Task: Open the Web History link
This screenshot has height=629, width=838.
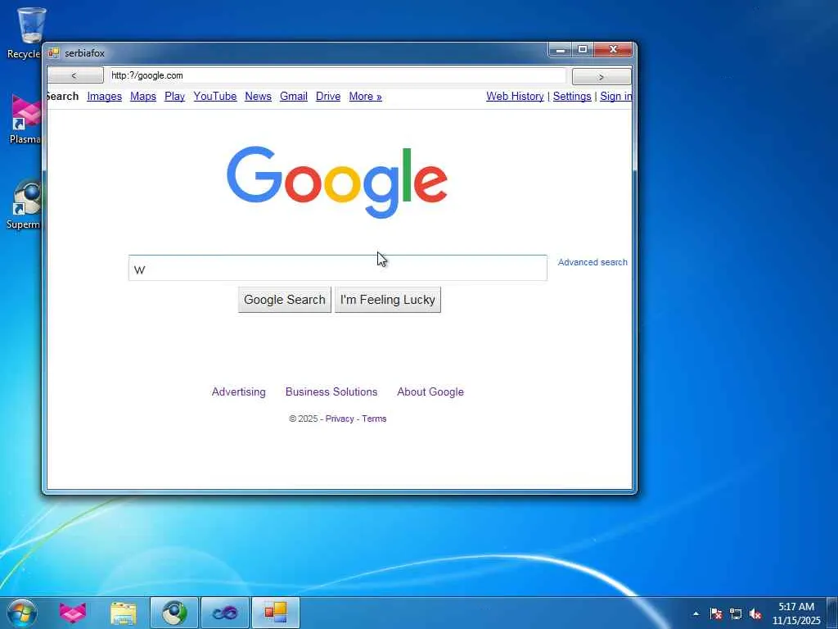Action: (x=516, y=97)
